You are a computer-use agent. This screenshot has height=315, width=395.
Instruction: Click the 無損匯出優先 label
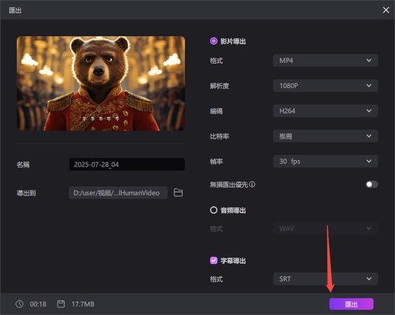229,185
